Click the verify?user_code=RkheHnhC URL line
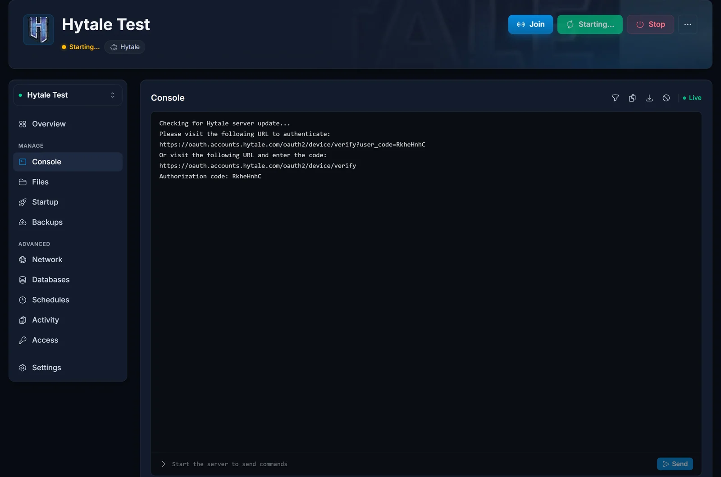The height and width of the screenshot is (477, 721). pos(292,145)
